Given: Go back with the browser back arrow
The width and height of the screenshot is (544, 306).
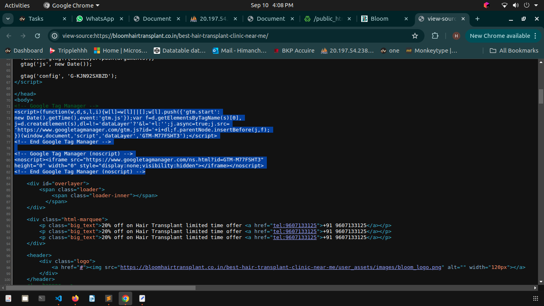Looking at the screenshot, I should [9, 36].
